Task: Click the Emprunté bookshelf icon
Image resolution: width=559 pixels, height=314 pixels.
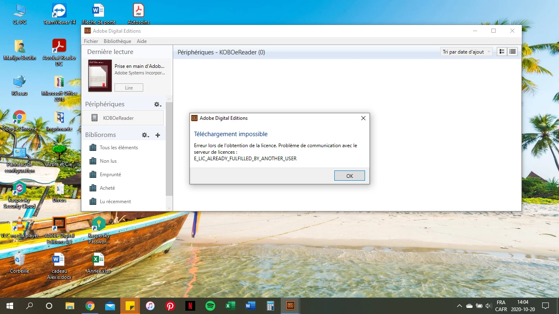Action: click(92, 175)
